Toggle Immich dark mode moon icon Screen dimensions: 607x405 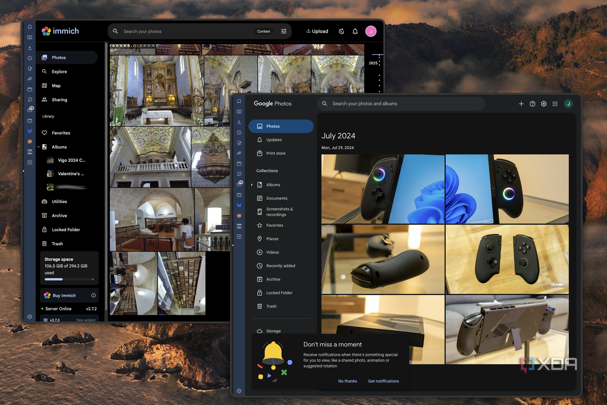(x=341, y=31)
